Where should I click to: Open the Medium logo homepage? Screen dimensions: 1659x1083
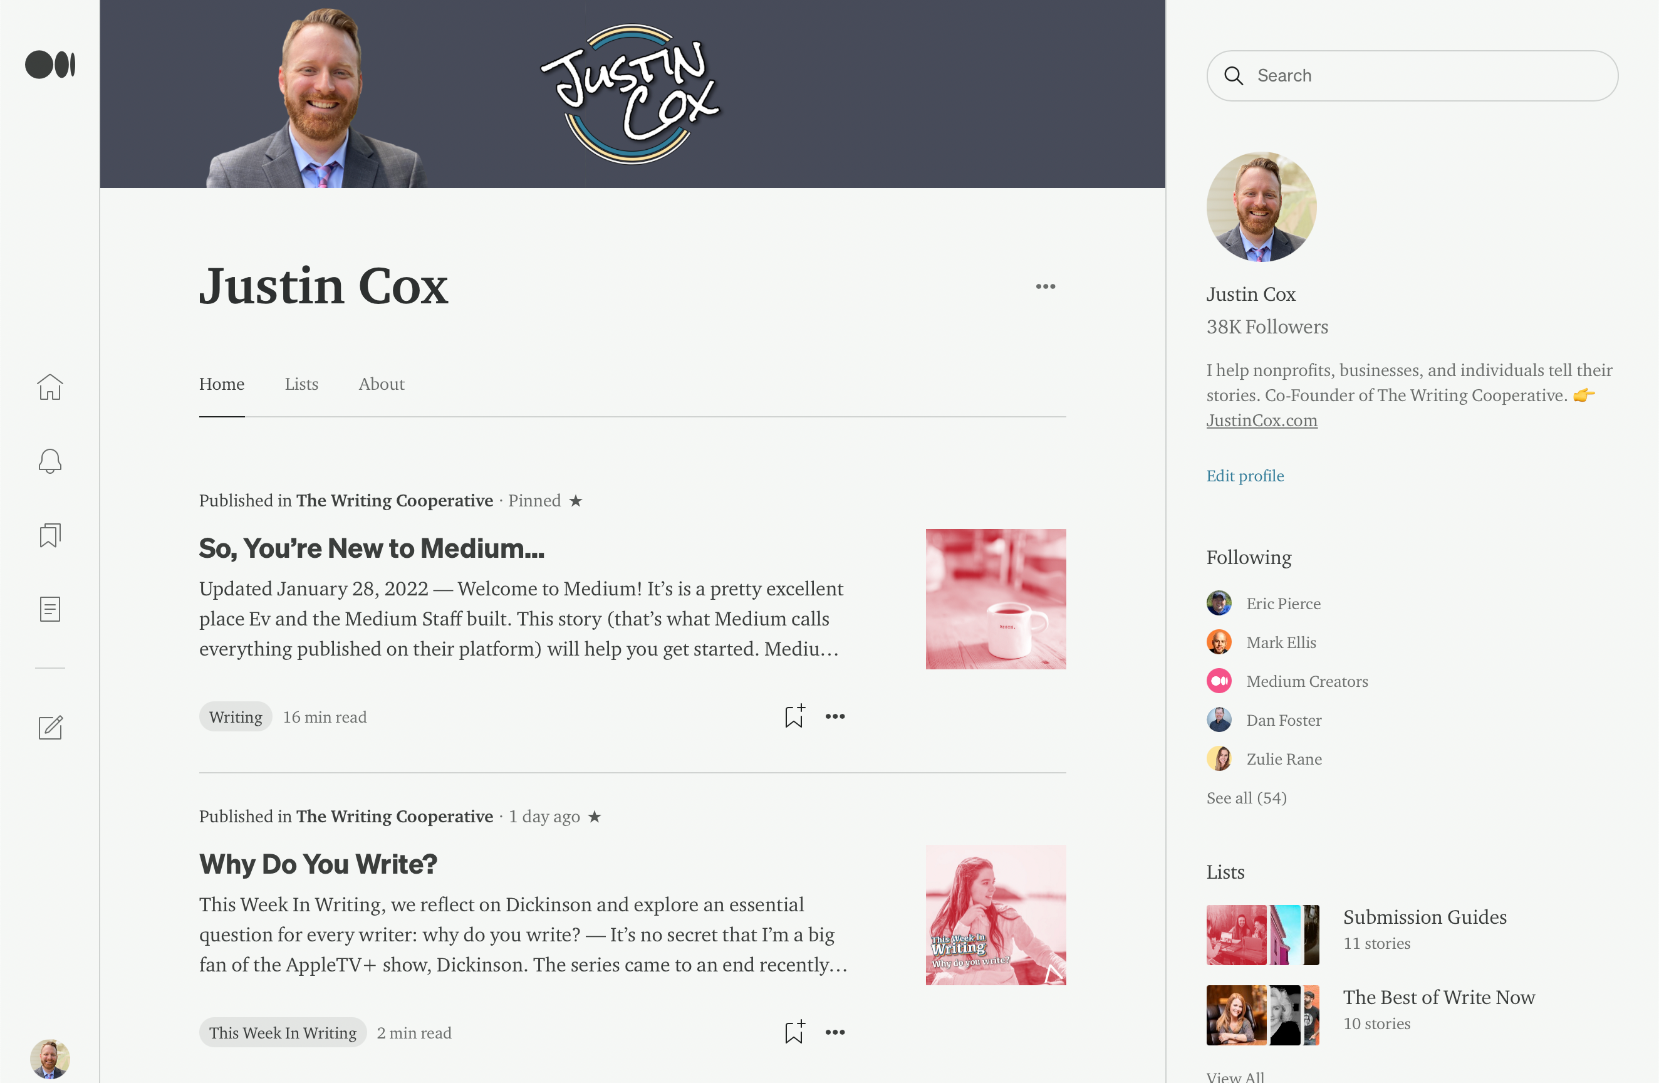[50, 65]
